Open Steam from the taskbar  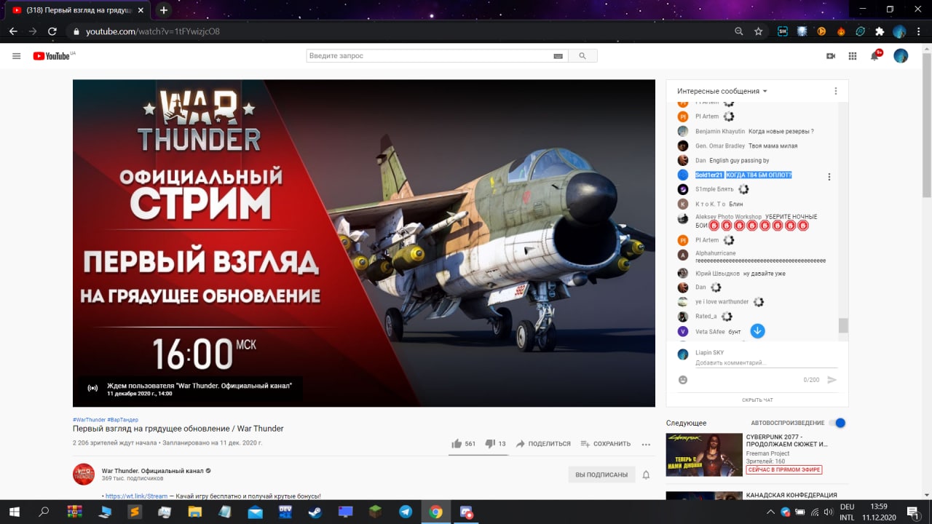pyautogui.click(x=315, y=512)
